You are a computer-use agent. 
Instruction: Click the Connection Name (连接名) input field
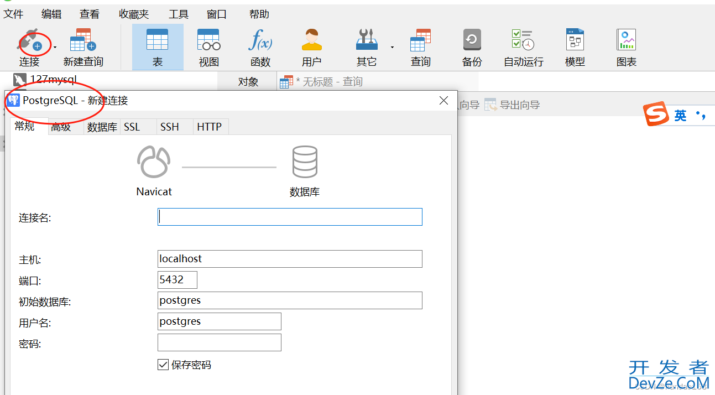[290, 217]
